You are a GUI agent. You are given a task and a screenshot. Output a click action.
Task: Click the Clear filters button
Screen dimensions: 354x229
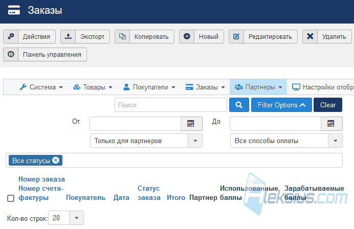pyautogui.click(x=328, y=105)
